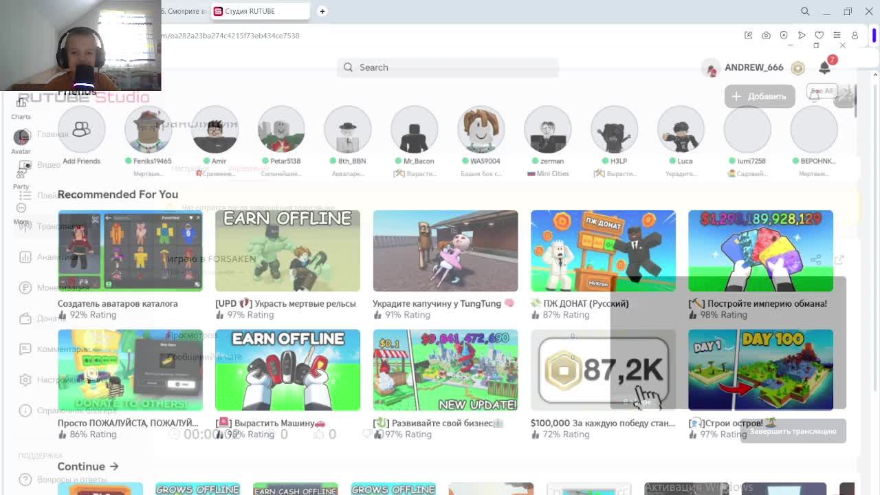The width and height of the screenshot is (880, 495).
Task: Click the 72% Rating text
Action: 566,434
